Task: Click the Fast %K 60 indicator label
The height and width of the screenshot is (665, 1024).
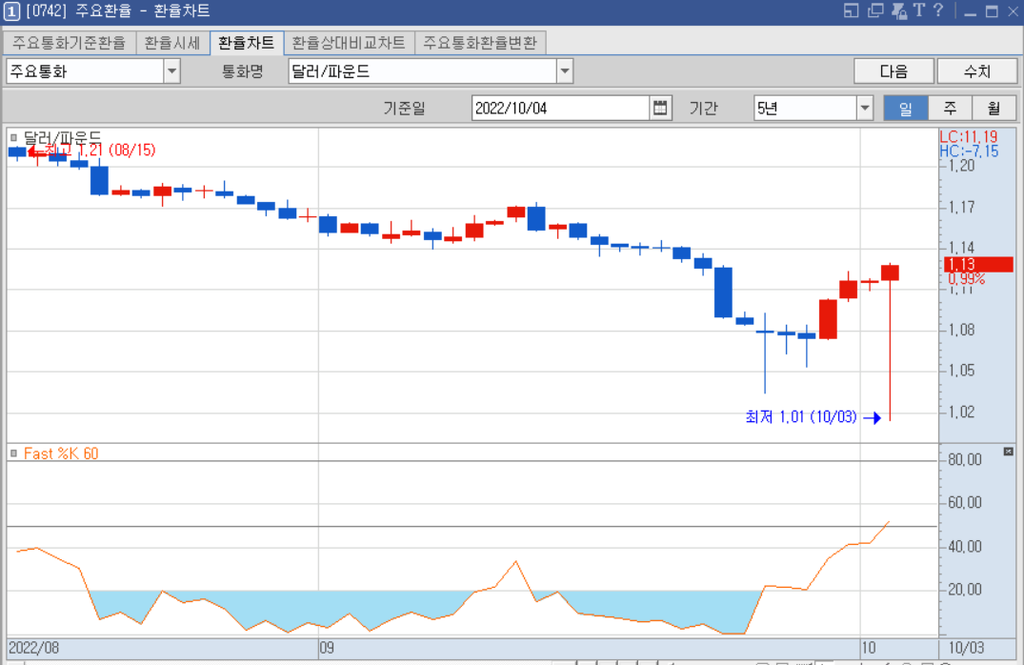Action: (x=61, y=453)
